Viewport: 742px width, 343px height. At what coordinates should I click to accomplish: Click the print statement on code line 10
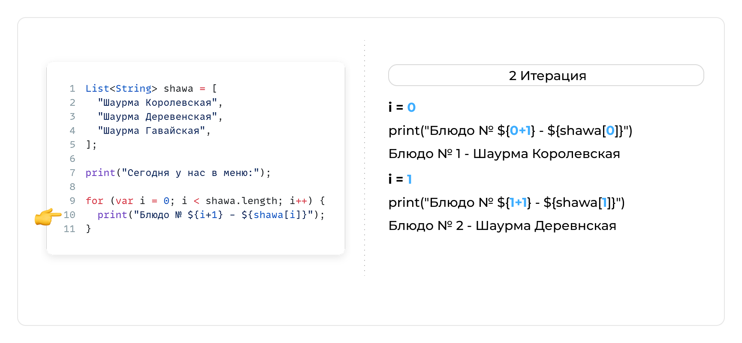point(211,215)
